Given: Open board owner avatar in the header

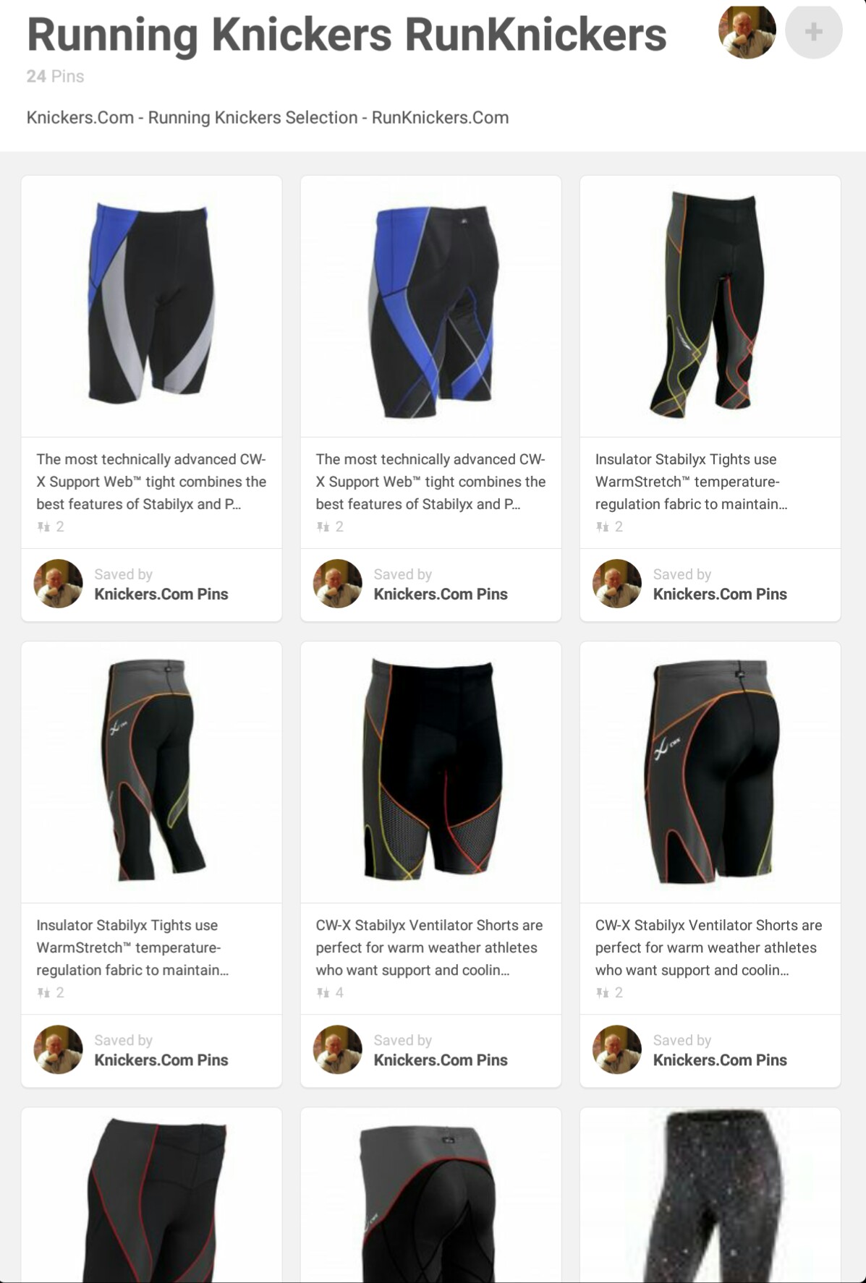Looking at the screenshot, I should (747, 31).
